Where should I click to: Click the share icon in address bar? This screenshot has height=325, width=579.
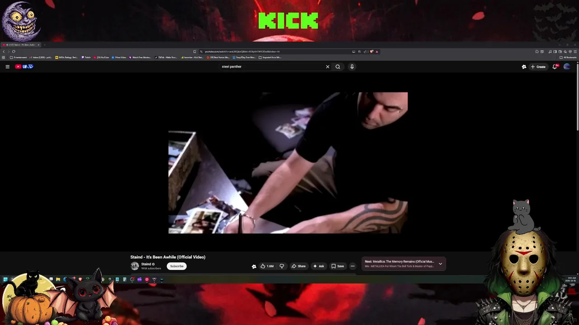(365, 51)
